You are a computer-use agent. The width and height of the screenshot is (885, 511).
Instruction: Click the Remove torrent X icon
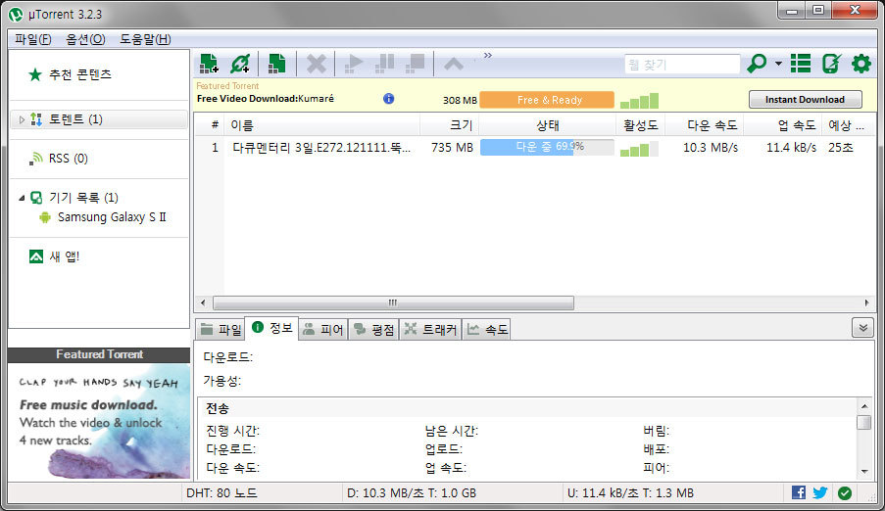coord(316,64)
